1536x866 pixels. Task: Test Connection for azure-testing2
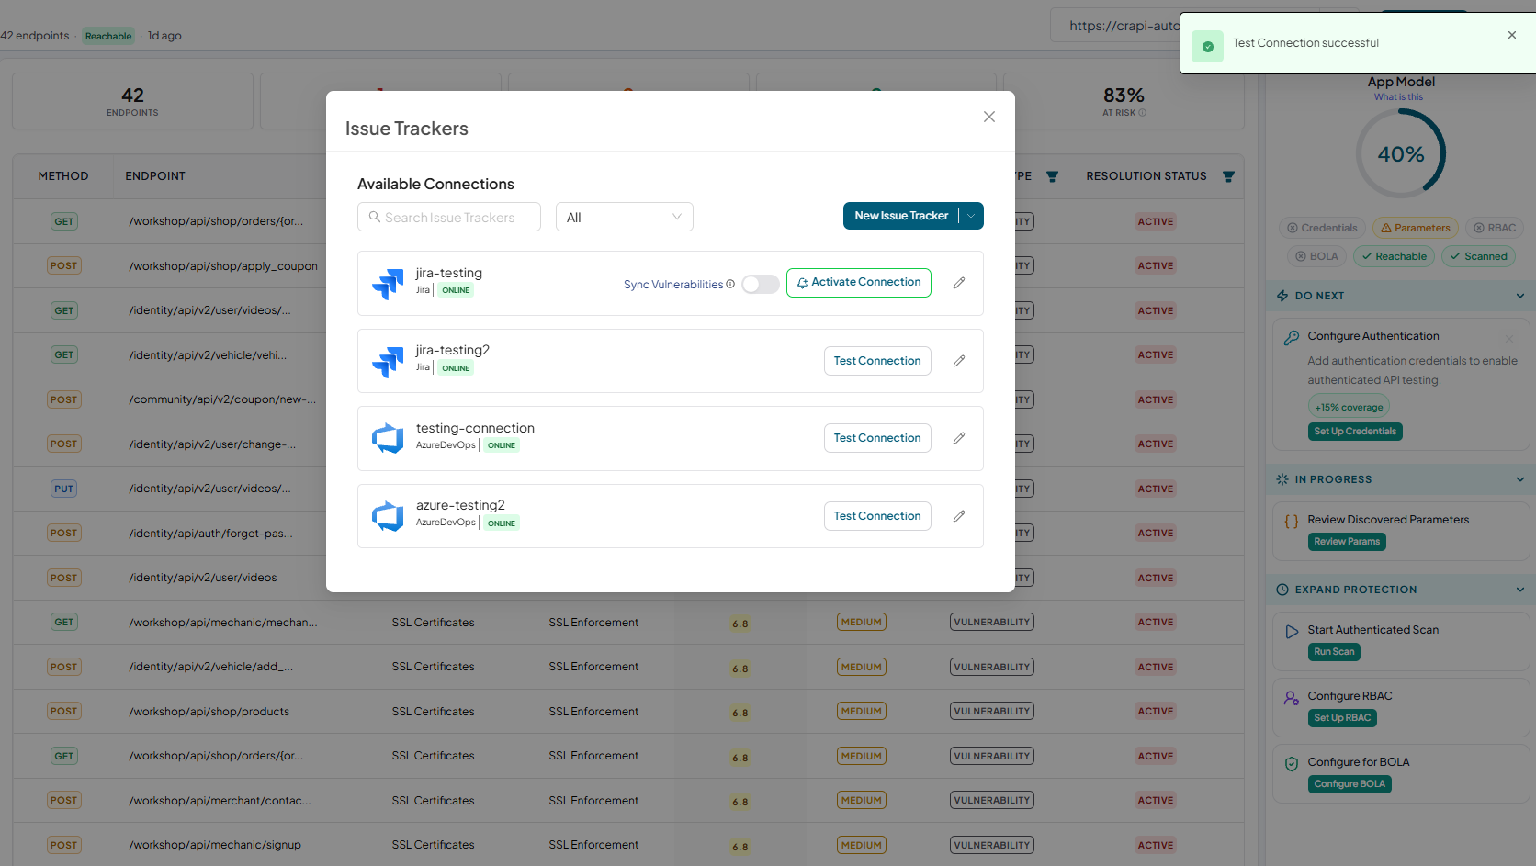[x=877, y=516]
